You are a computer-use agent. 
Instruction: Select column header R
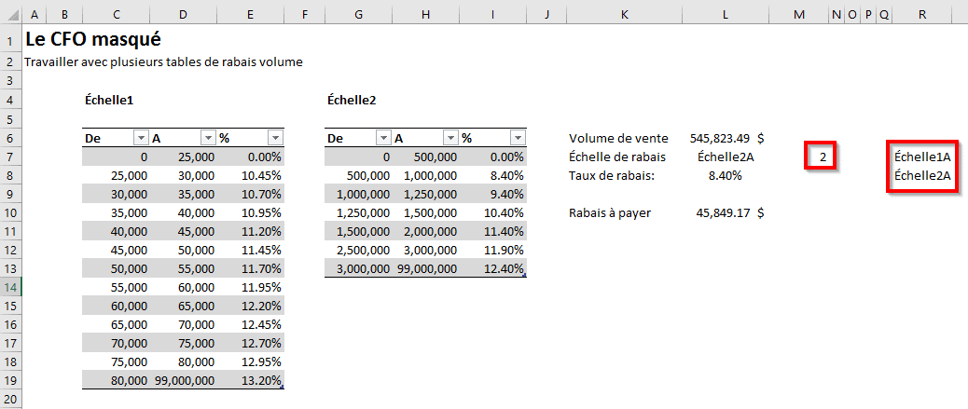[x=921, y=16]
